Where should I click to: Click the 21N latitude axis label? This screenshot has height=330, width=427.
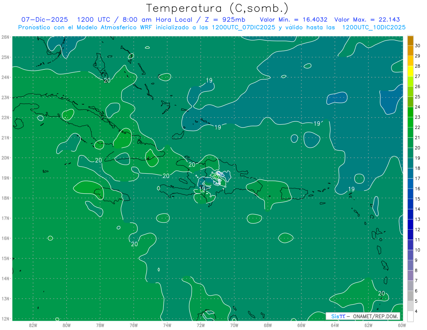click(x=5, y=137)
